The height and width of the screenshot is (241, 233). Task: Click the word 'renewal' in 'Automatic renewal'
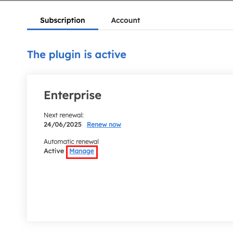pos(87,142)
